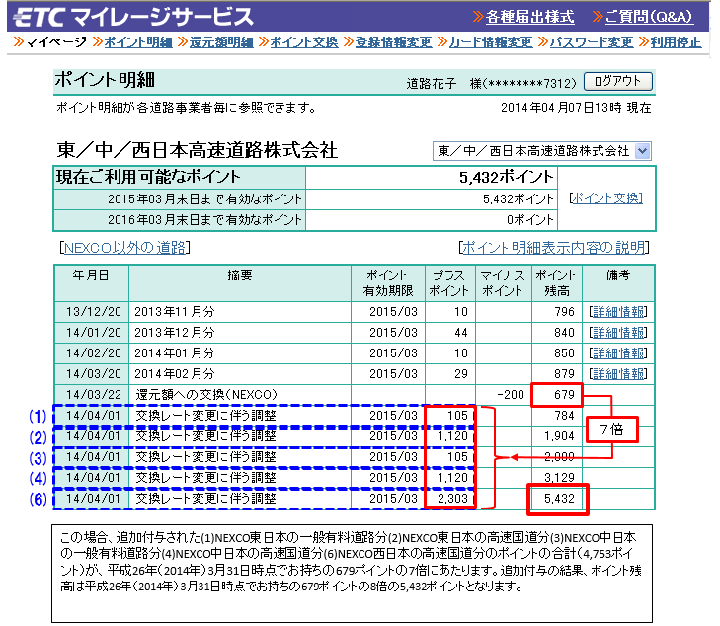This screenshot has height=626, width=720.
Task: Click the 679 balance value
Action: tap(564, 395)
